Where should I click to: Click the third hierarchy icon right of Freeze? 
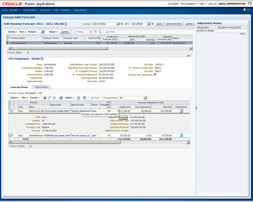tap(100, 32)
